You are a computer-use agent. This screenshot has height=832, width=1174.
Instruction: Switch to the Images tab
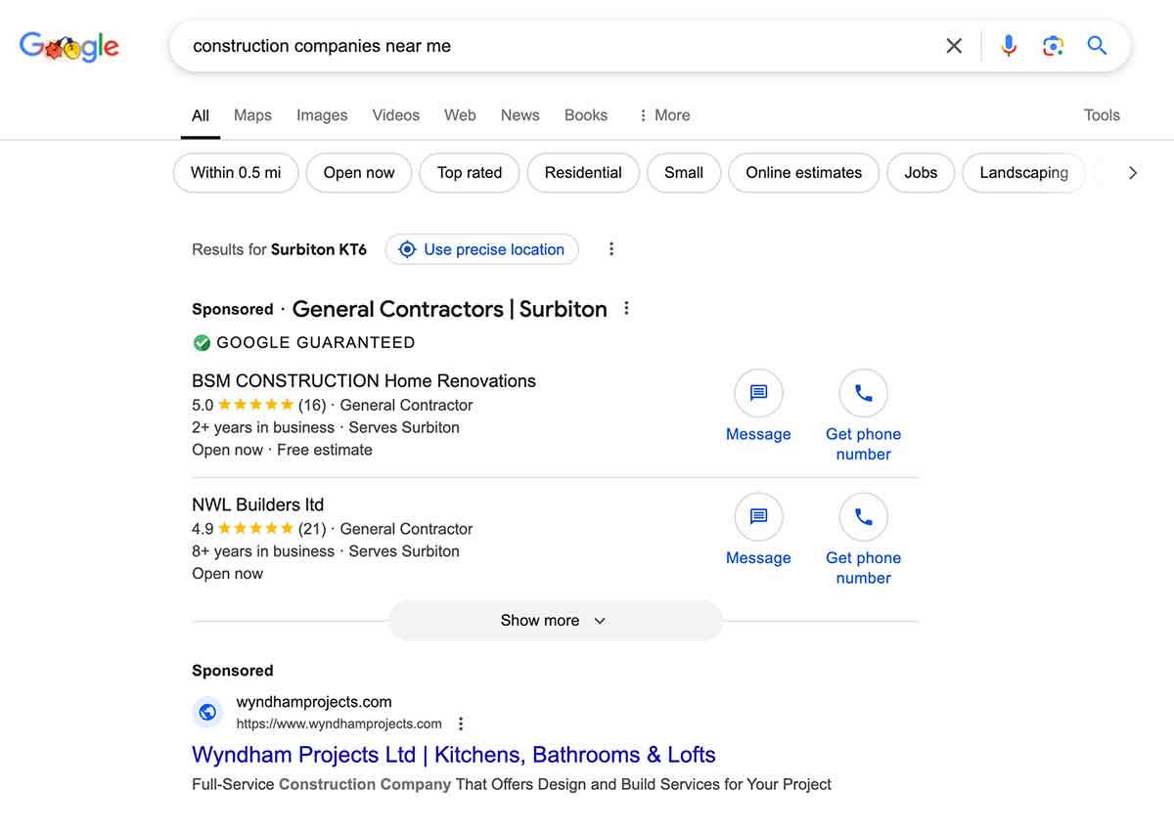tap(322, 115)
